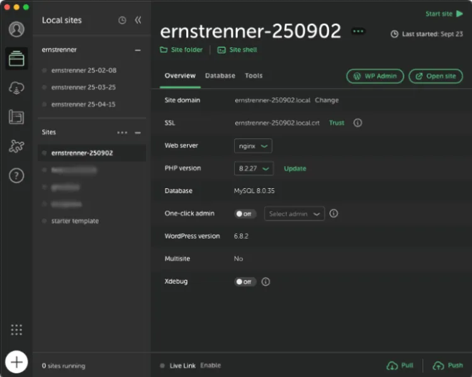Open the Web server nginx dropdown

pyautogui.click(x=253, y=146)
